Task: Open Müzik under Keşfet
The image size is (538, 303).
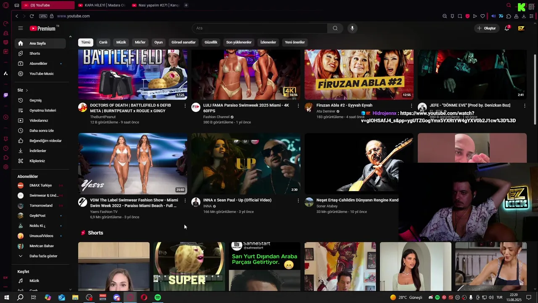Action: tap(40, 281)
